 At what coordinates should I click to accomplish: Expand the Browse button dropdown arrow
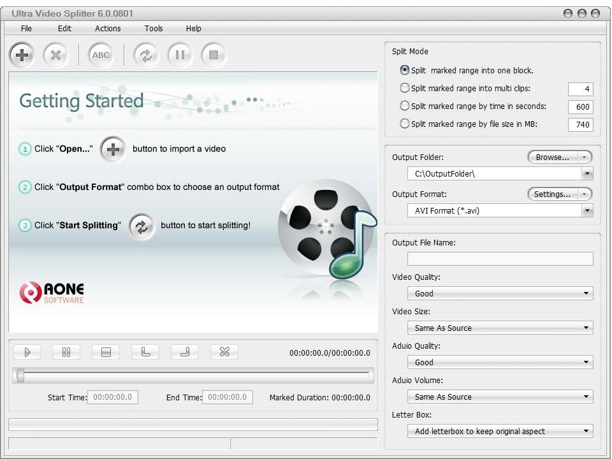coord(585,157)
